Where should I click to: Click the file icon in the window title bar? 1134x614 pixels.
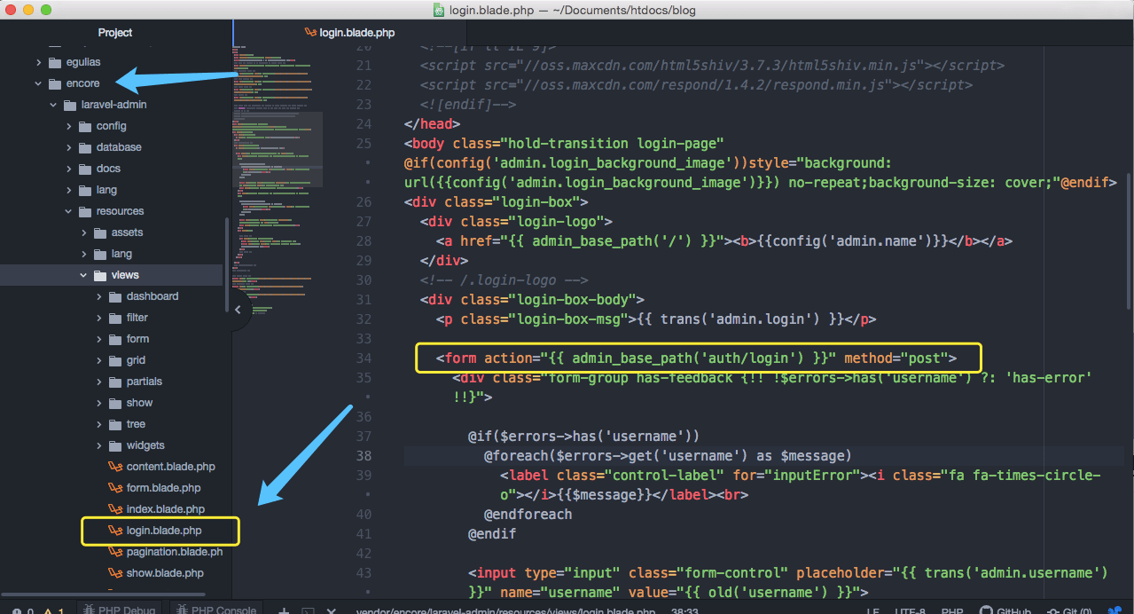(x=439, y=10)
